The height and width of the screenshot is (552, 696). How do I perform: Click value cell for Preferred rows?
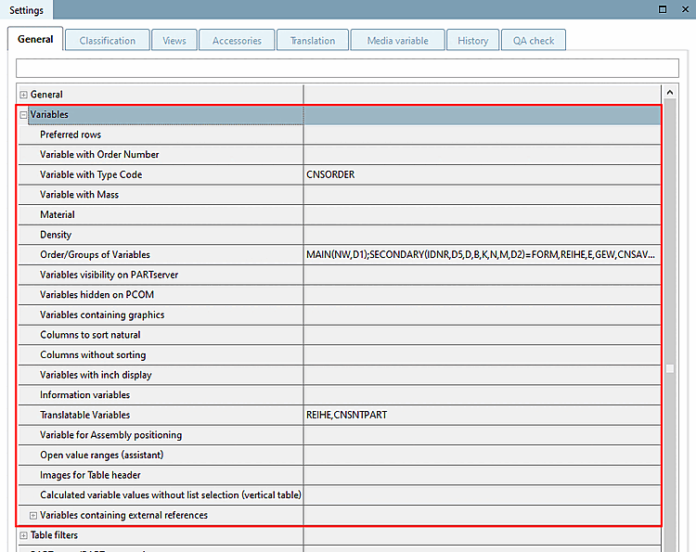[x=483, y=135]
